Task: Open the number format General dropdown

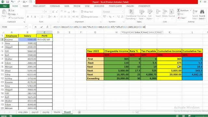Action: click(123, 12)
